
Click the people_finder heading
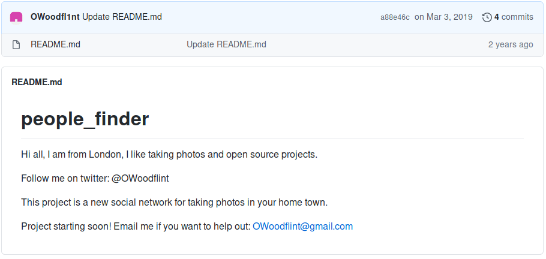point(85,119)
